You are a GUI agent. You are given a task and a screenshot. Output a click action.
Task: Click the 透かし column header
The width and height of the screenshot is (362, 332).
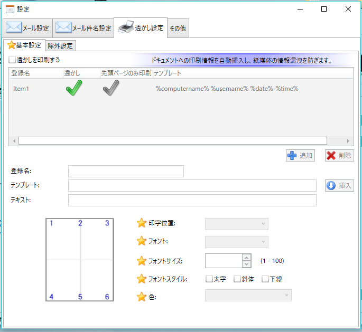[x=81, y=73]
